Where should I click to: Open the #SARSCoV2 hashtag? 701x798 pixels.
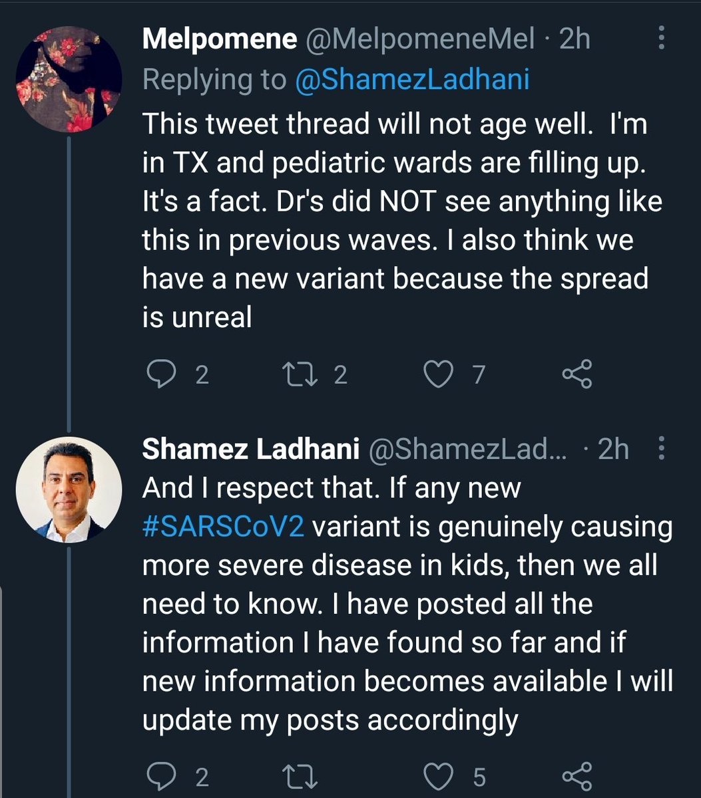point(224,527)
